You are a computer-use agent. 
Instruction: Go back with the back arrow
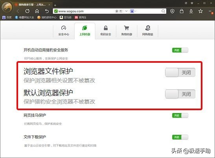pos(18,11)
